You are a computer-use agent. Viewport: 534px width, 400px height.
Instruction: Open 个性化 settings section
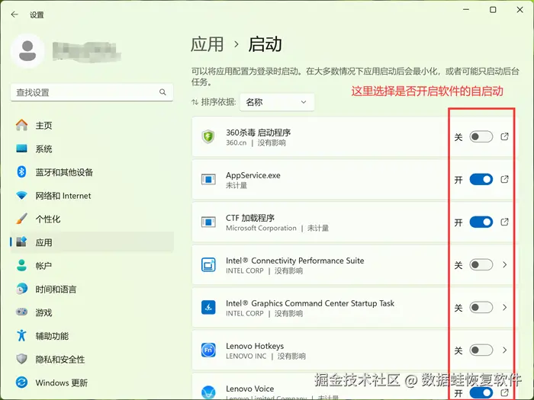(92, 219)
